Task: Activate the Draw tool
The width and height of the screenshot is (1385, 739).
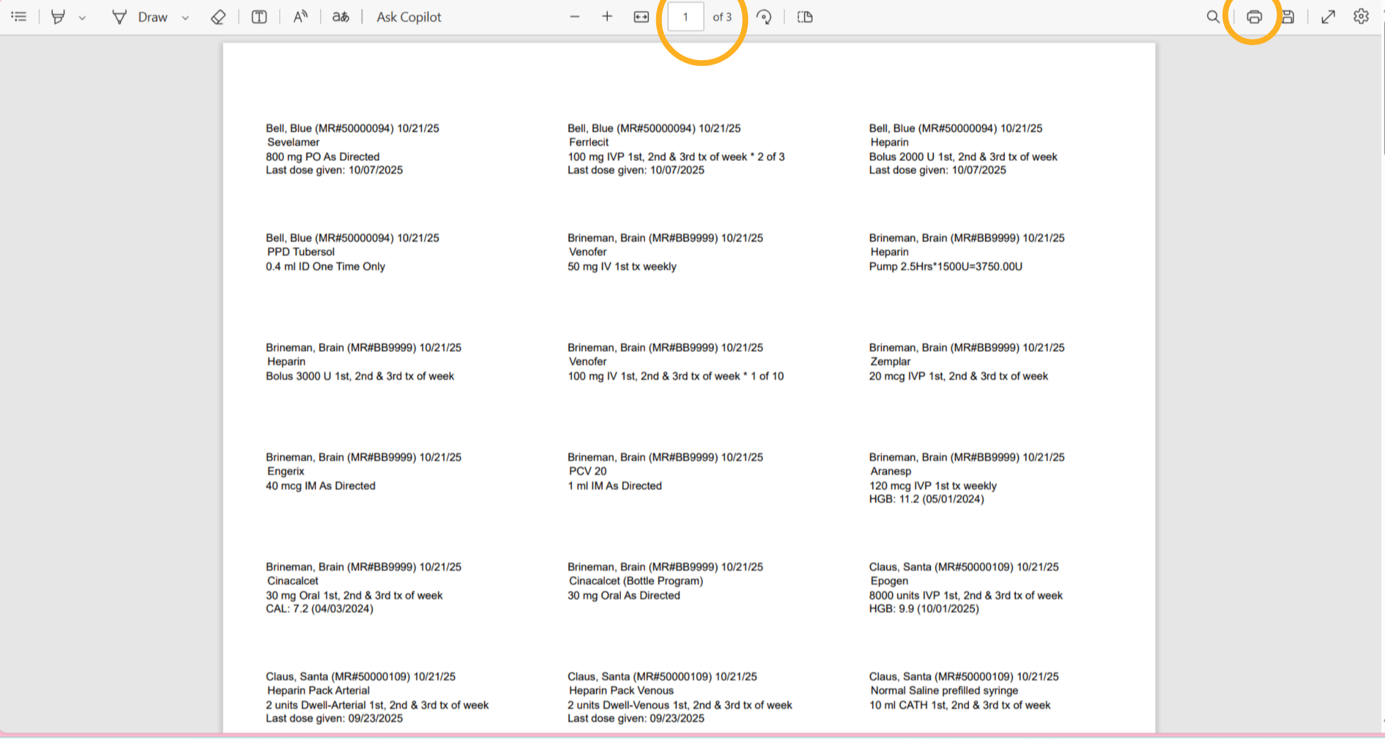Action: click(x=140, y=17)
